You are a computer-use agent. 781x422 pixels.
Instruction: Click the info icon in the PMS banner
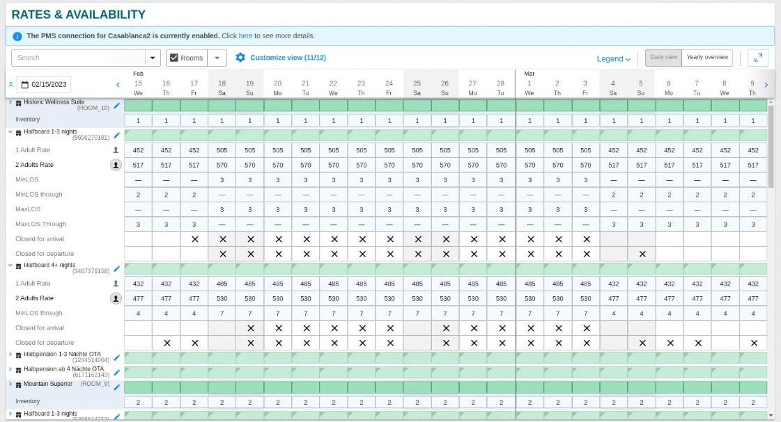coord(17,36)
